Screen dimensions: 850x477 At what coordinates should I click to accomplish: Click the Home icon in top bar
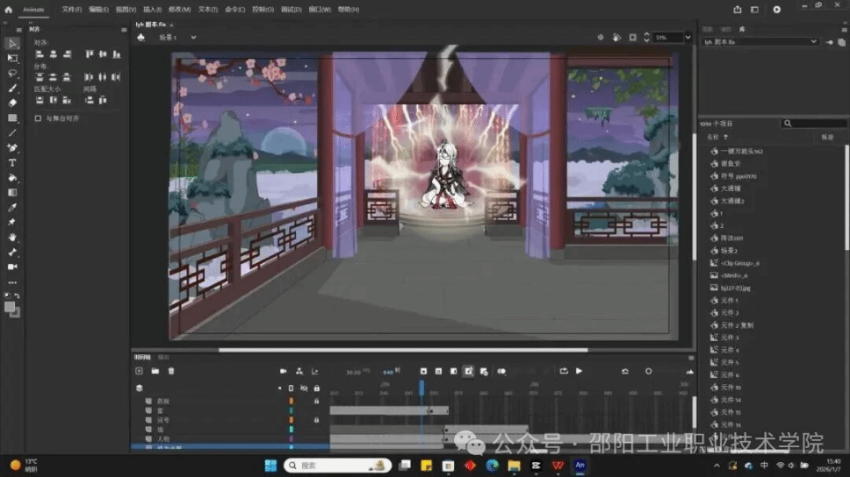coord(9,10)
